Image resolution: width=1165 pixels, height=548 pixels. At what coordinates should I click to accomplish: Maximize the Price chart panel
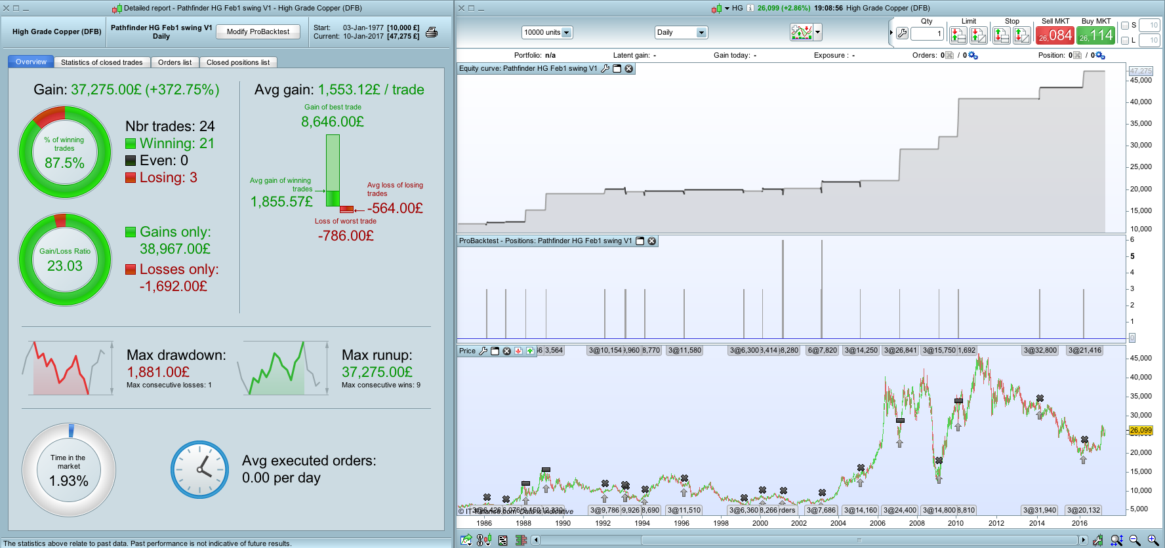tap(495, 351)
